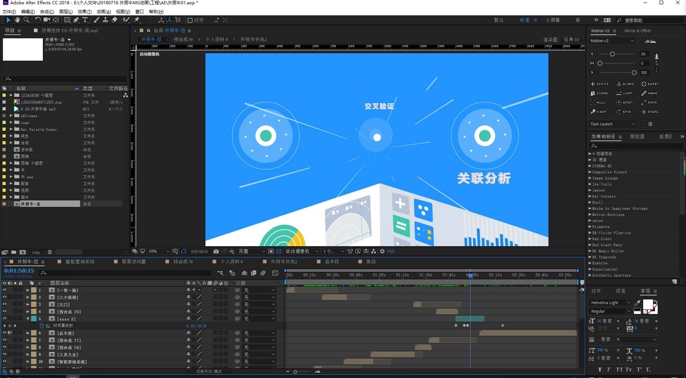Click the third Motion v2 slider handle at 100

pyautogui.click(x=634, y=72)
